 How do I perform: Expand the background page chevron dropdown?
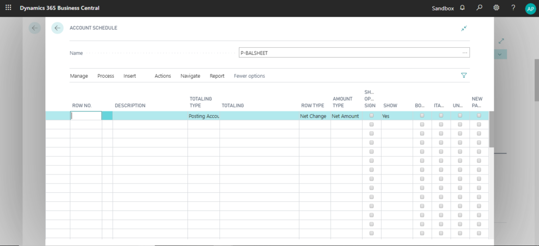tap(500, 54)
